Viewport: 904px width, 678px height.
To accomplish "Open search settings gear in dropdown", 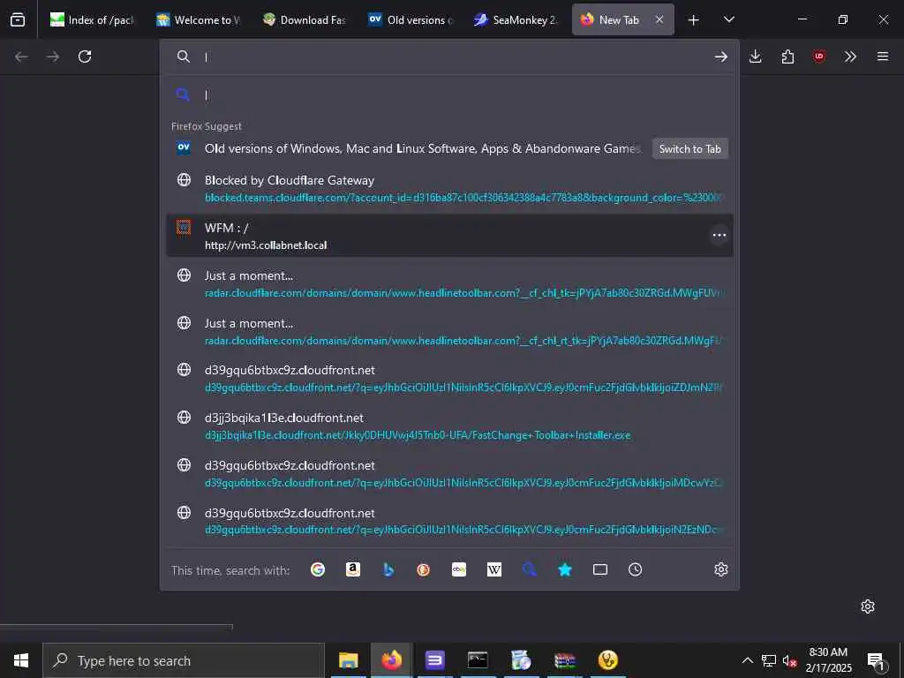I will pos(720,569).
